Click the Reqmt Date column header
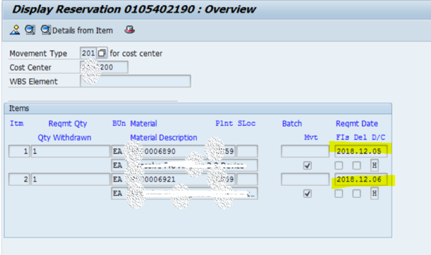Image resolution: width=431 pixels, height=255 pixels. (x=357, y=123)
